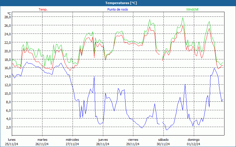Click the 'sábado' day label
The height and width of the screenshot is (147, 236).
[x=163, y=140]
